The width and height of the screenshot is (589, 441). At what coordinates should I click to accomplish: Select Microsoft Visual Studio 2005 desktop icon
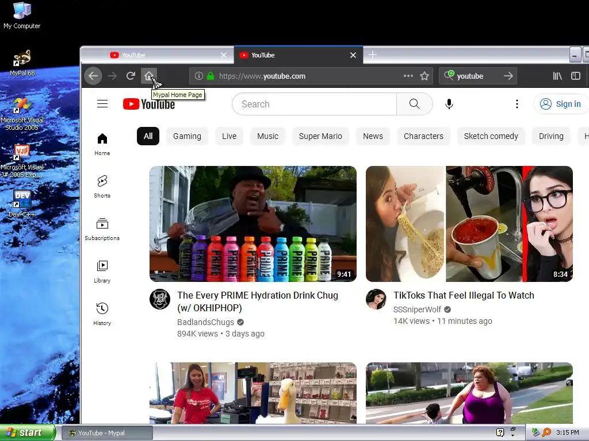22,114
